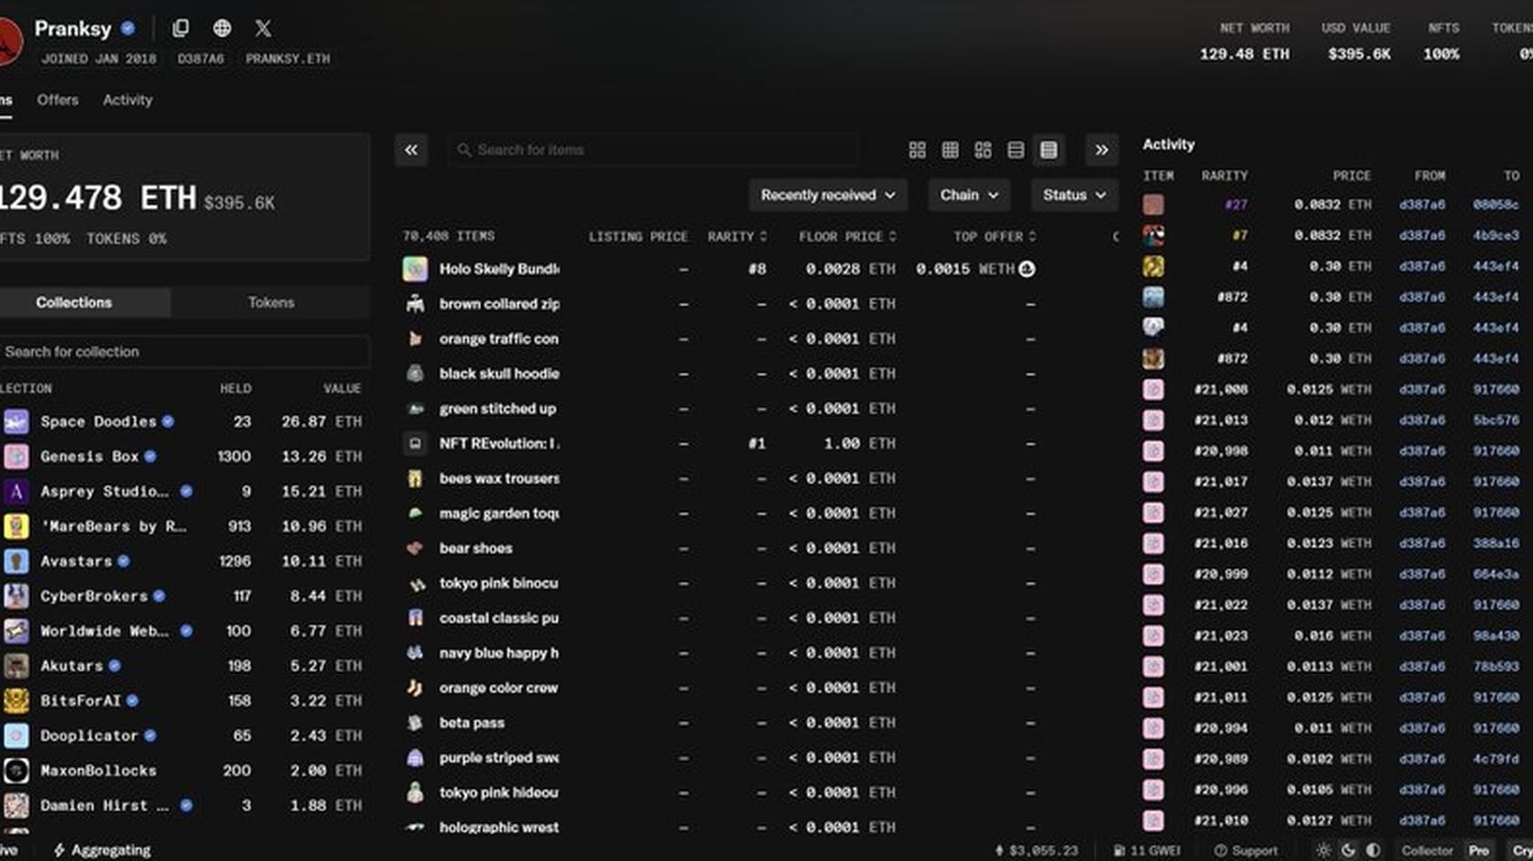Open the bear shoes item
Image resolution: width=1533 pixels, height=861 pixels.
pyautogui.click(x=475, y=548)
